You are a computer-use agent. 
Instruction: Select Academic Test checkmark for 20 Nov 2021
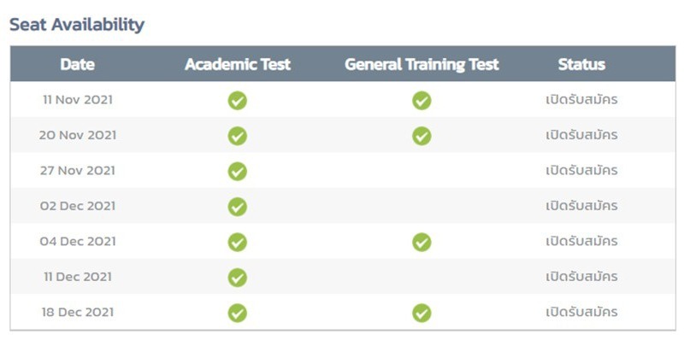click(x=238, y=136)
